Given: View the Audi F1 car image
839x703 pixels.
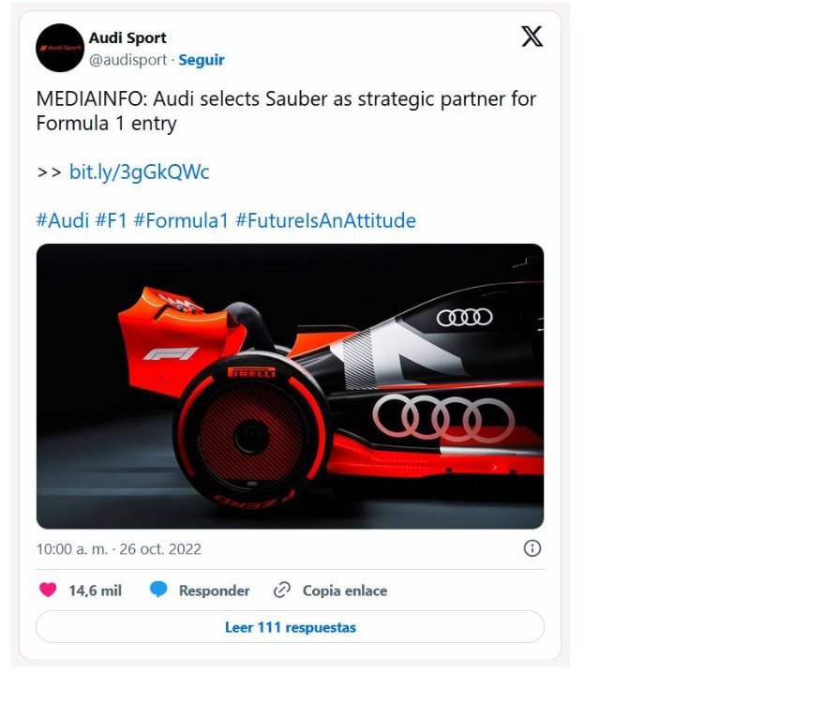Looking at the screenshot, I should [290, 386].
